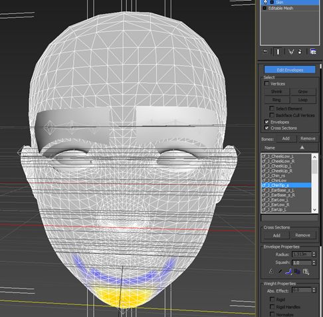The image size is (323, 317).
Task: Click the envelope Paste icon
Action: click(306, 272)
